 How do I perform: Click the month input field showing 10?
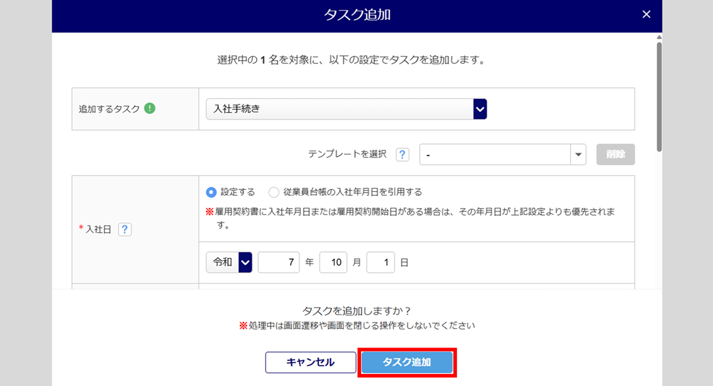(334, 262)
